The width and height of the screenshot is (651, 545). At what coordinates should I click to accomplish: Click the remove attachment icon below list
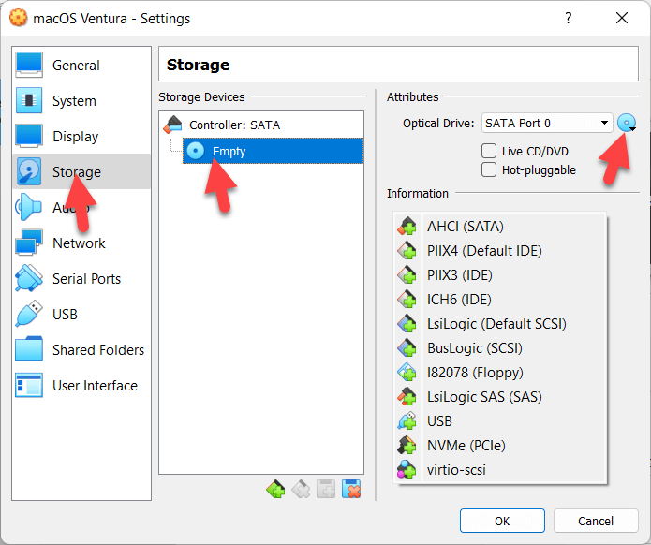coord(352,488)
